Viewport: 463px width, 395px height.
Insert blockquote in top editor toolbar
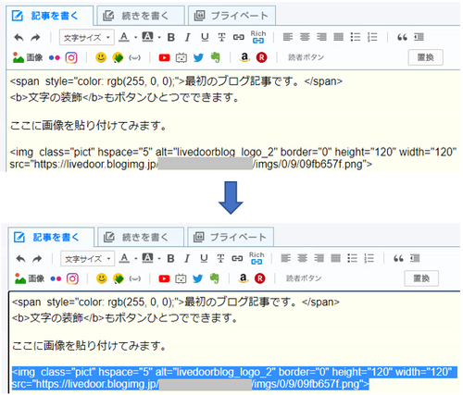402,37
